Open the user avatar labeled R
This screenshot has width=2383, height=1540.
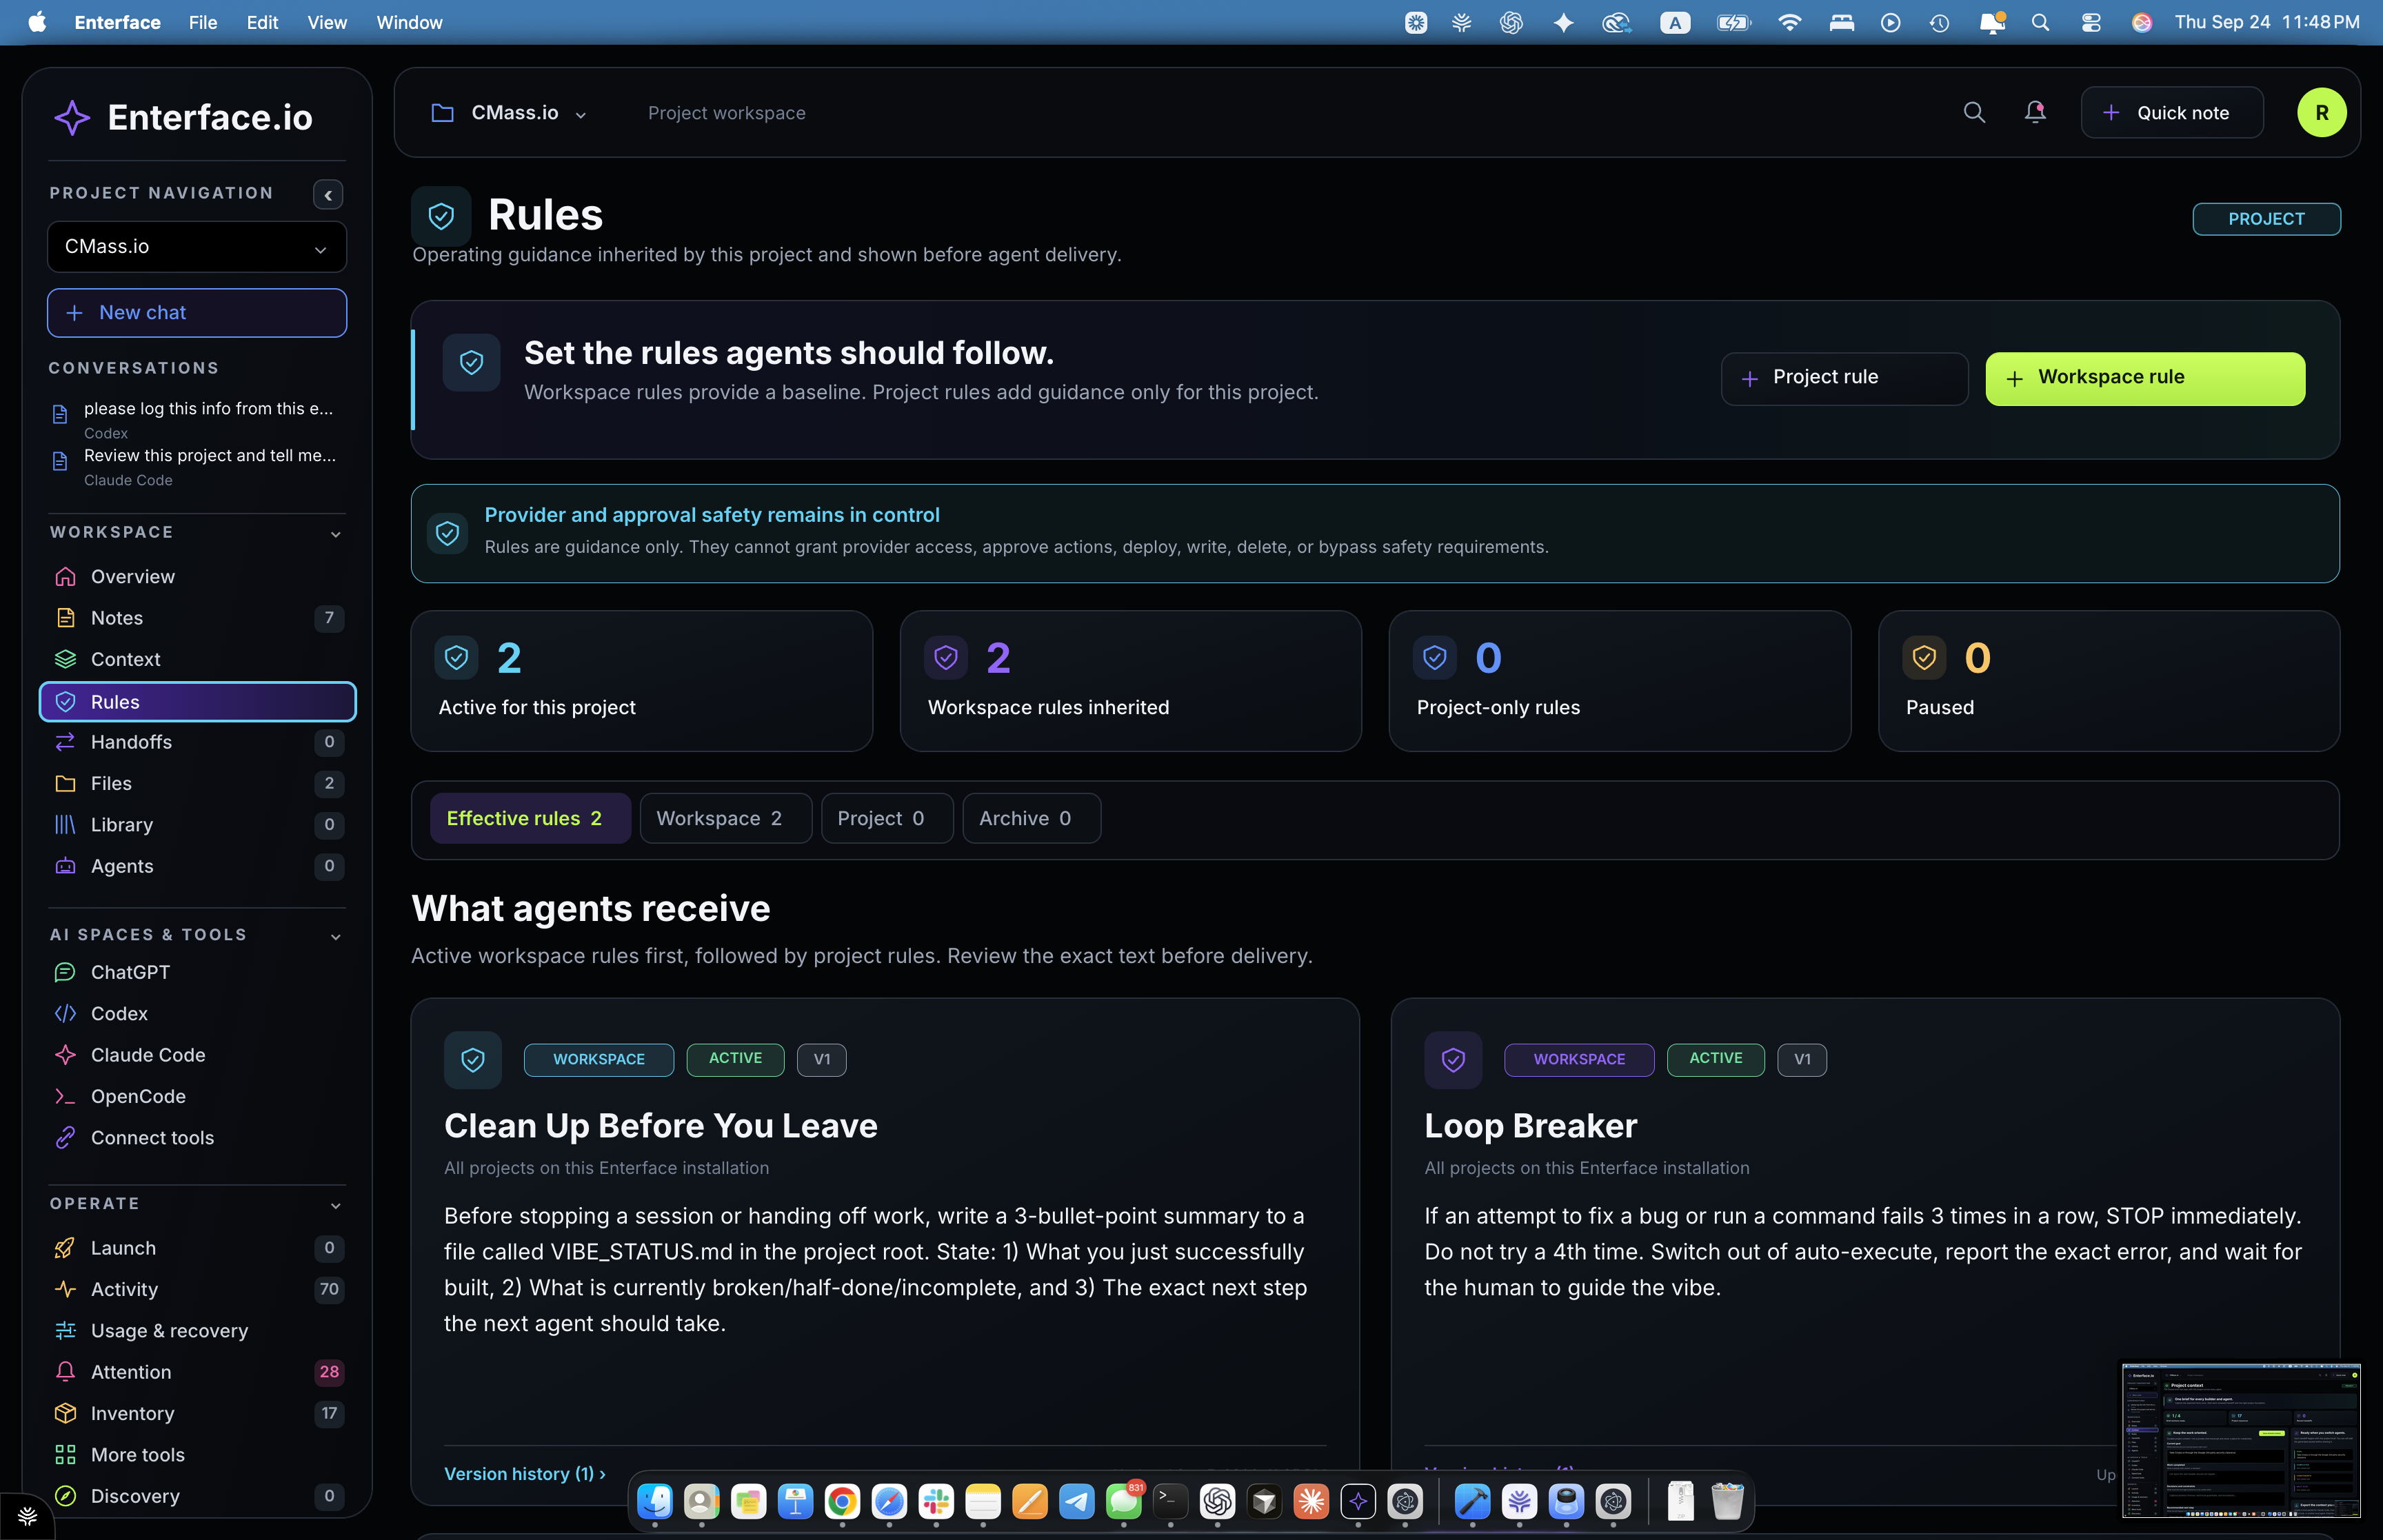pyautogui.click(x=2321, y=113)
